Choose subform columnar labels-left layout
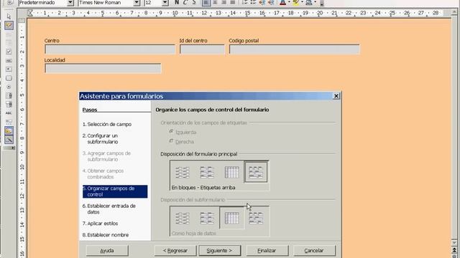This screenshot has height=258, width=460. coord(182,218)
